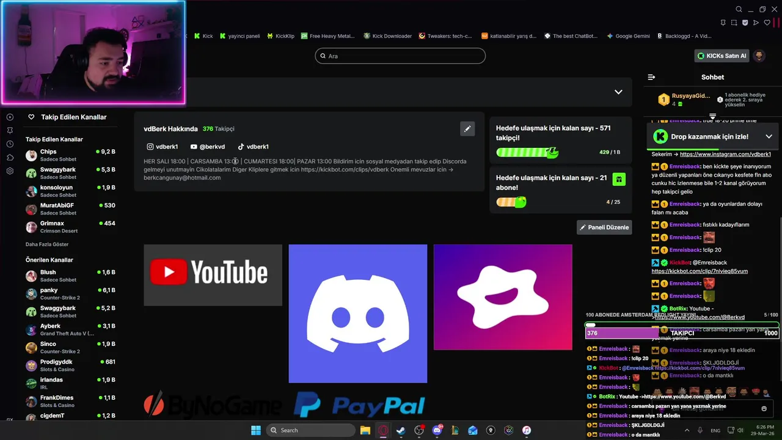This screenshot has height=440, width=782.
Task: Open Discord from the taskbar
Action: point(437,430)
